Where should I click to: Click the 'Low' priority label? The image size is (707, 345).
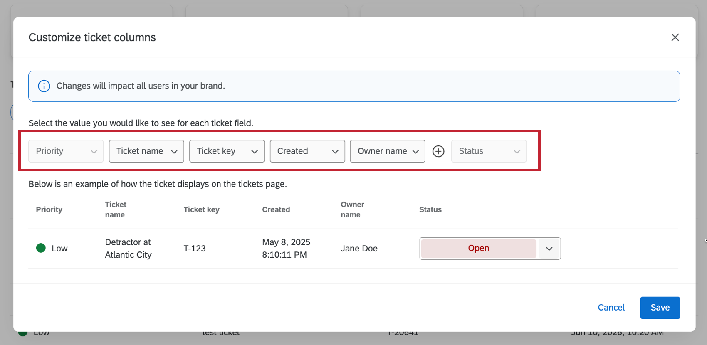pos(59,249)
